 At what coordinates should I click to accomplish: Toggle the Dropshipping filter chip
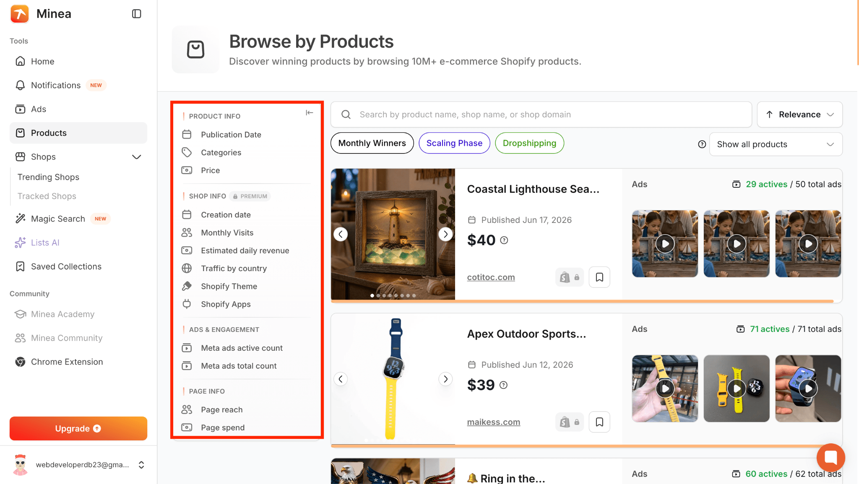(529, 143)
